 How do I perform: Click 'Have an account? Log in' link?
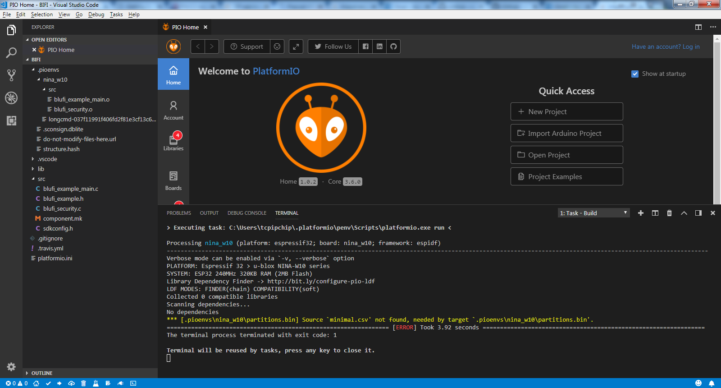pyautogui.click(x=666, y=46)
